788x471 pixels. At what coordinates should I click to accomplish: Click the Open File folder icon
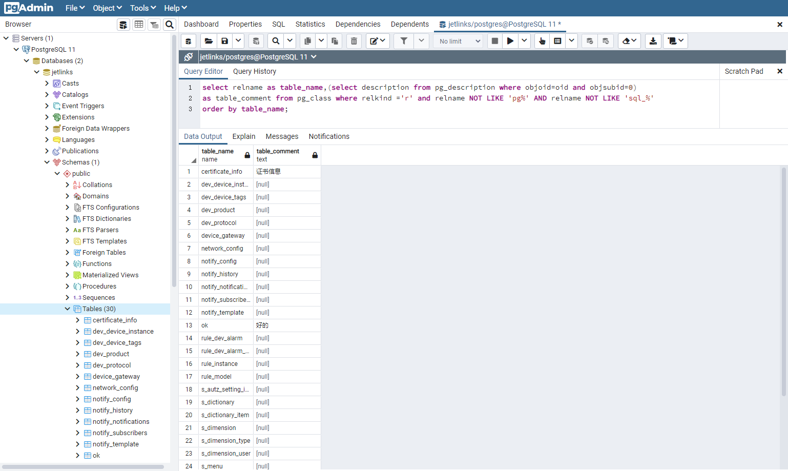pos(209,41)
